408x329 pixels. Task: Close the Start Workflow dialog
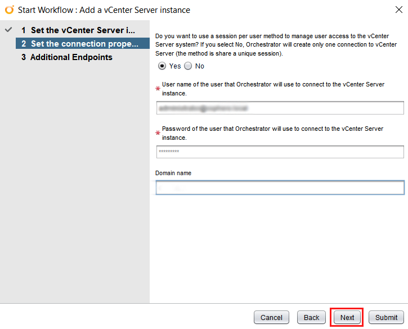click(x=398, y=10)
